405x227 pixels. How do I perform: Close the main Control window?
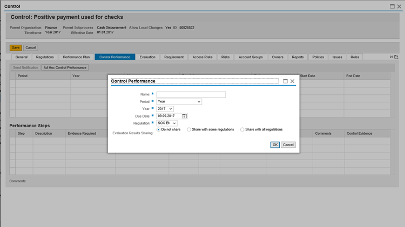(x=399, y=6)
